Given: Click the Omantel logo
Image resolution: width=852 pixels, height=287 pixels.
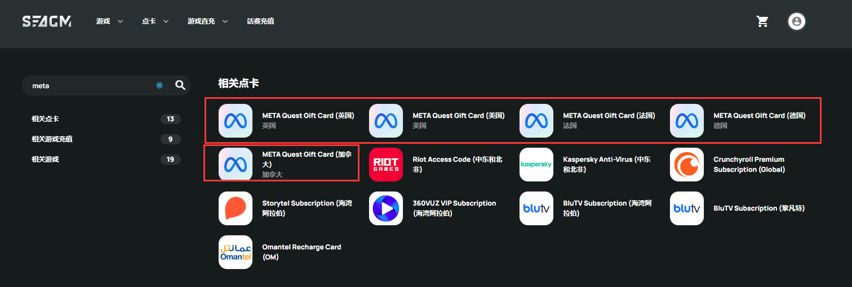Looking at the screenshot, I should pos(236,252).
